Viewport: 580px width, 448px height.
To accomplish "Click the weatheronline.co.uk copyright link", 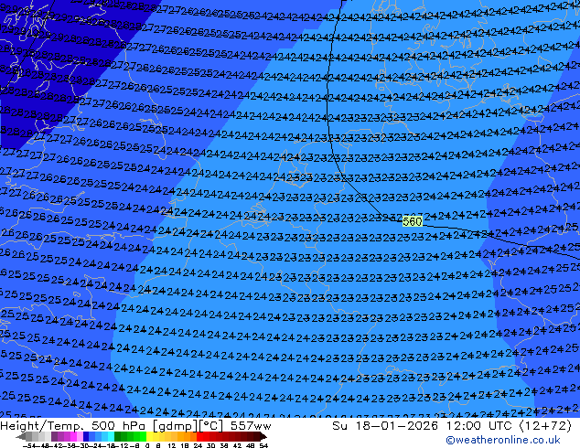I will pyautogui.click(x=503, y=440).
